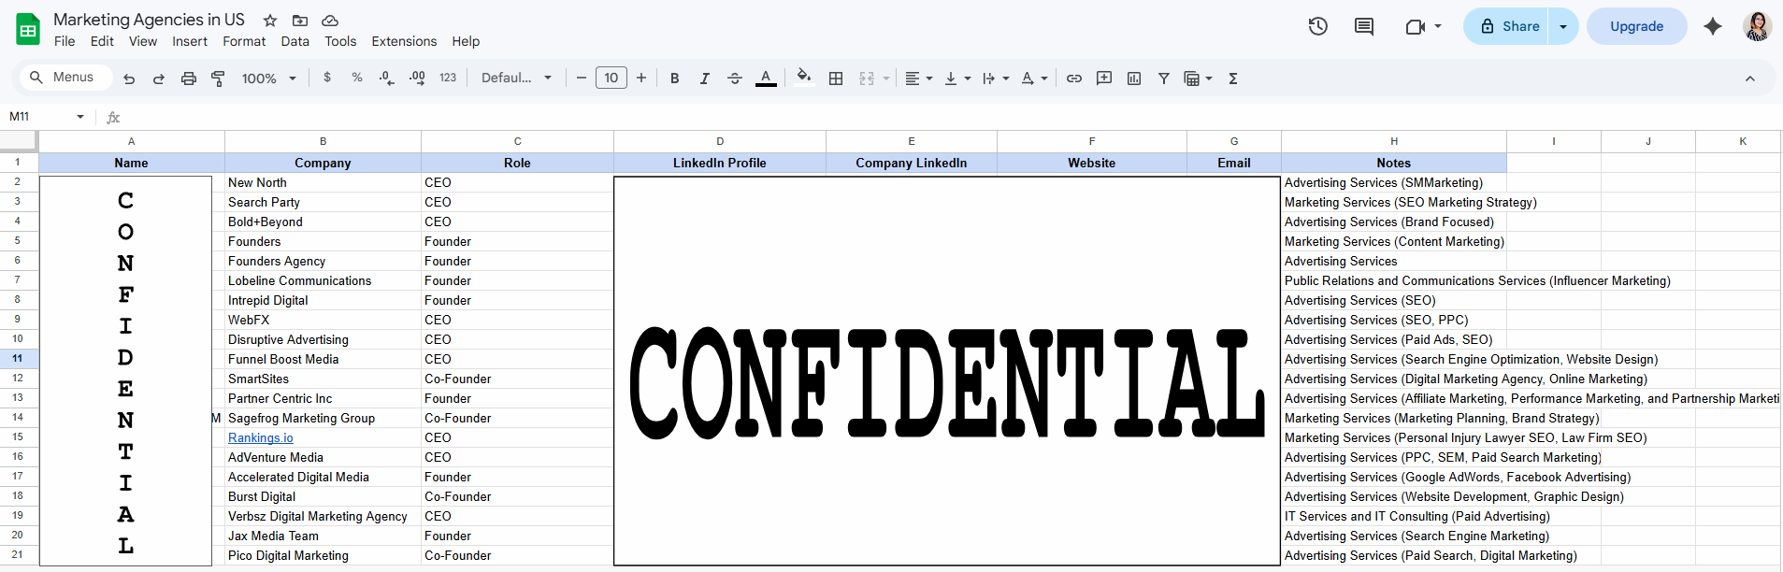This screenshot has width=1783, height=572.
Task: Open the horizontal align dropdown
Action: tap(919, 79)
